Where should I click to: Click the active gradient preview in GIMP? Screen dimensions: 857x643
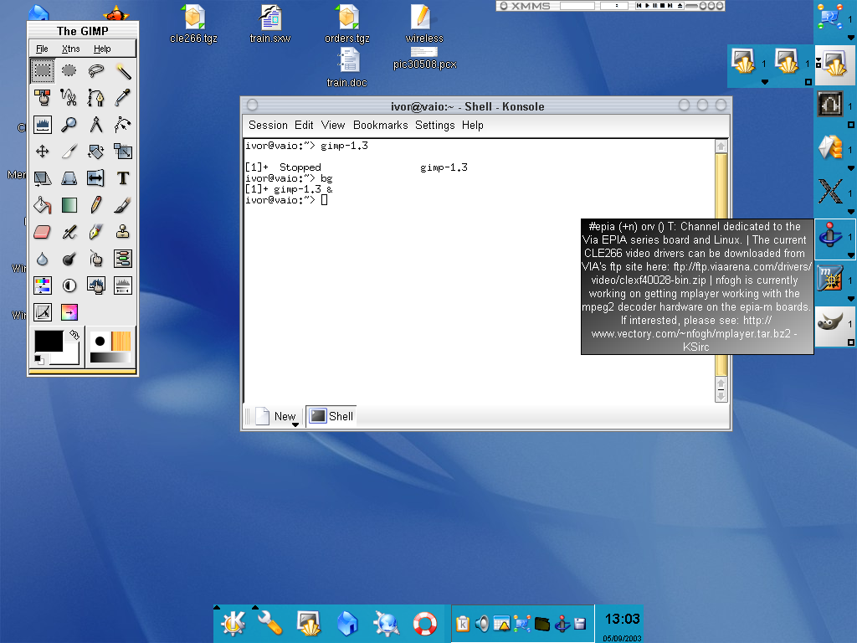110,358
